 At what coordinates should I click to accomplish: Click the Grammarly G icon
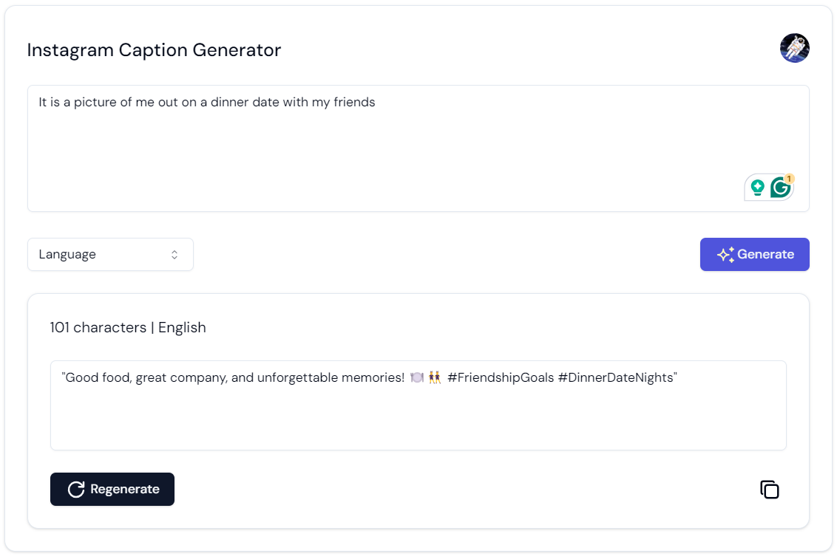(780, 188)
